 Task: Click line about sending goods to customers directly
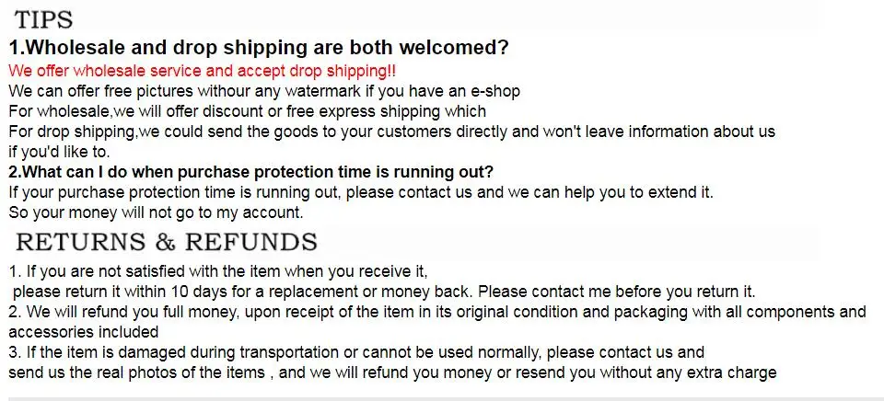point(392,132)
